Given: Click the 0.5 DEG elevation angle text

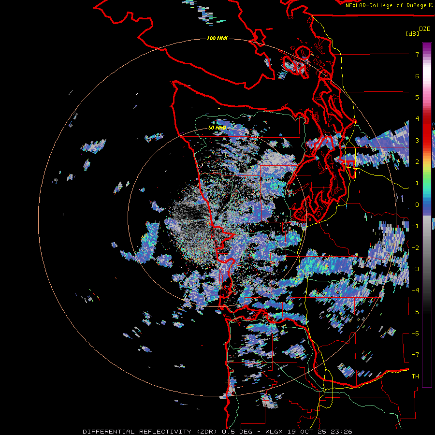Looking at the screenshot, I should click(x=237, y=432).
